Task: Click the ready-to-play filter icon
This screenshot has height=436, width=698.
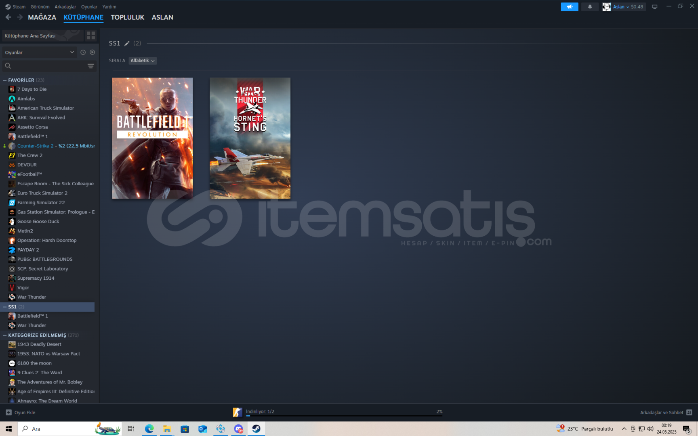Action: coord(93,52)
